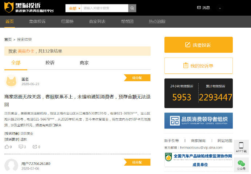The height and width of the screenshot is (174, 251).
Task: Click the 黑猫投诉 cat logo
Action: click(x=9, y=8)
